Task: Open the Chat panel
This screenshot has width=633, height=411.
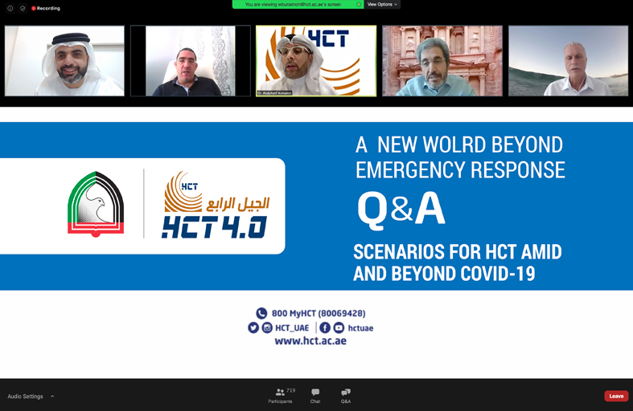Action: pyautogui.click(x=315, y=396)
